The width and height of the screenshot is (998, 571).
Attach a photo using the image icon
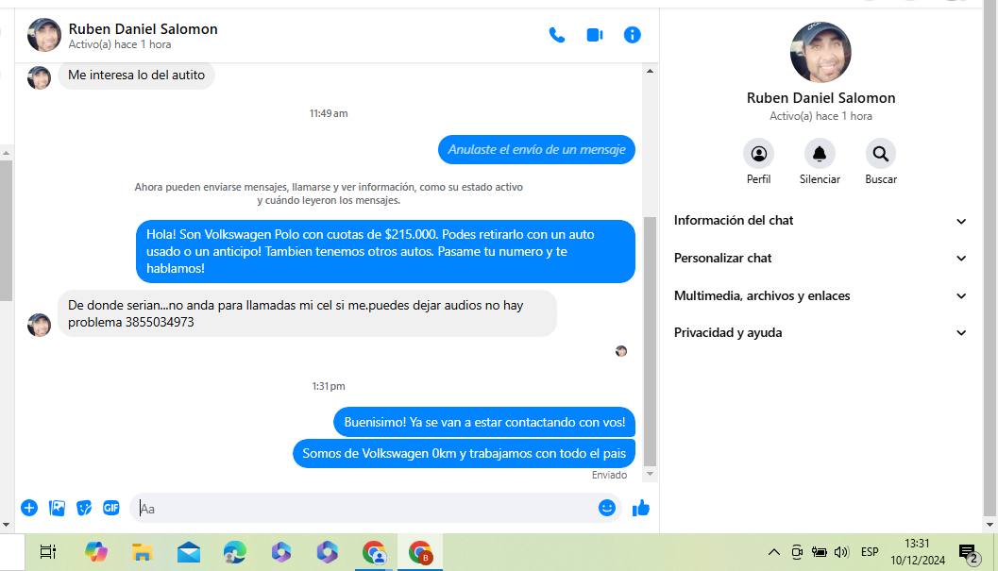tap(58, 508)
